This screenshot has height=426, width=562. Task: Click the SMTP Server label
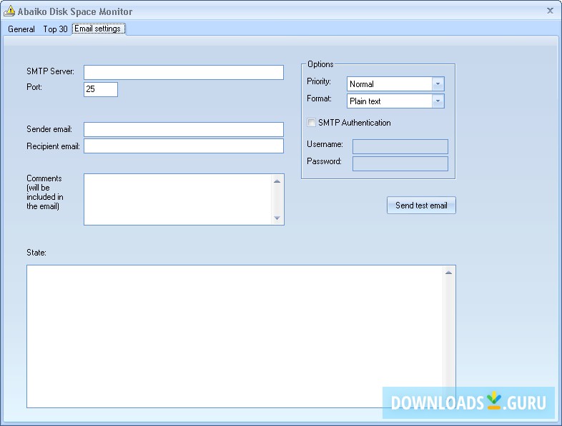click(50, 71)
